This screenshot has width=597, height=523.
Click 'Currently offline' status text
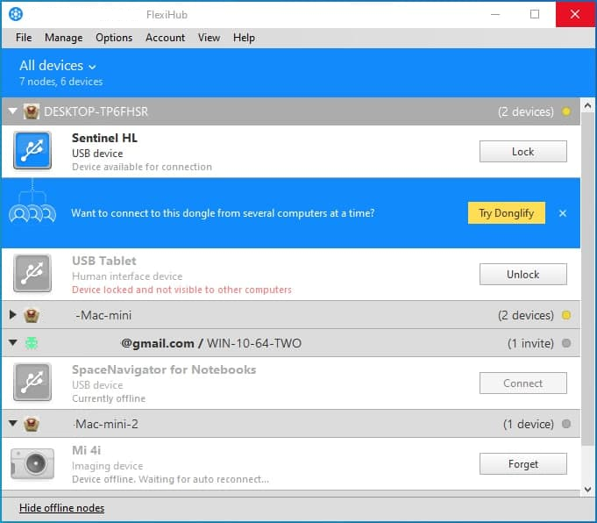109,398
